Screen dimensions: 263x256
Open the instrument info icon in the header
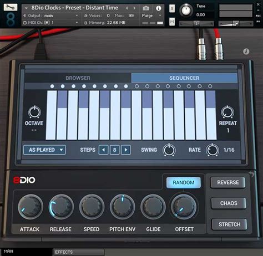pyautogui.click(x=158, y=8)
